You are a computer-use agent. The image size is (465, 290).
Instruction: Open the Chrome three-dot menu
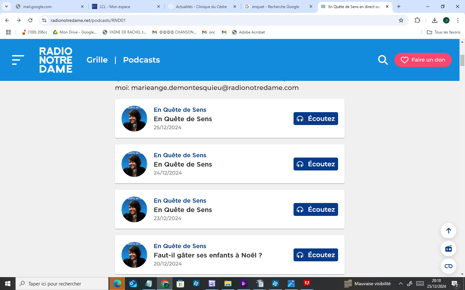tap(458, 20)
